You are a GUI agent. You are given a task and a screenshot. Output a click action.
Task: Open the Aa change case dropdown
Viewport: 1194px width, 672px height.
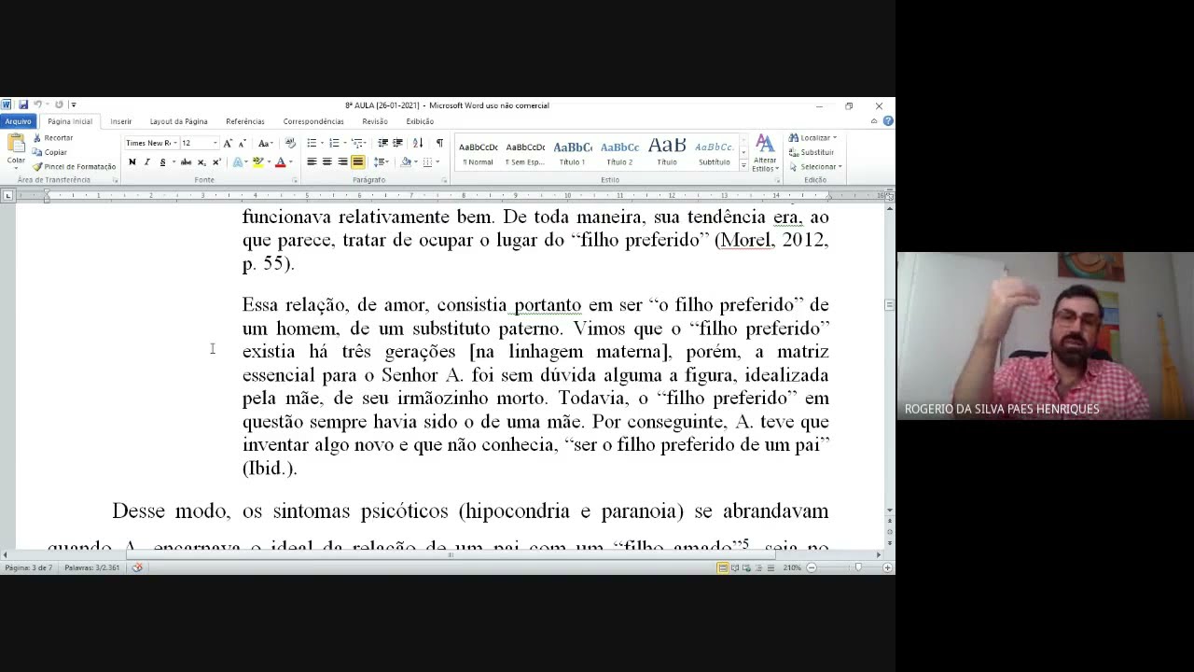[x=265, y=143]
